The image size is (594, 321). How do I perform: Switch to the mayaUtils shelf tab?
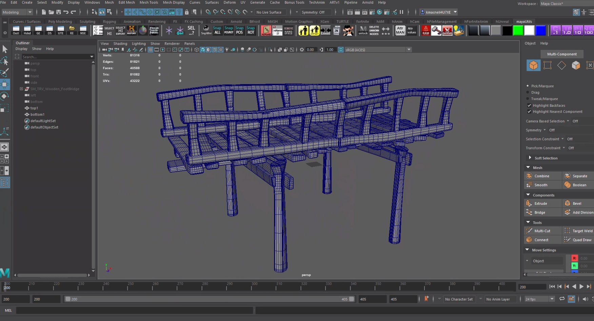(x=524, y=21)
